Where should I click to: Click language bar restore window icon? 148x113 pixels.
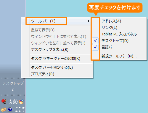coord(24,108)
